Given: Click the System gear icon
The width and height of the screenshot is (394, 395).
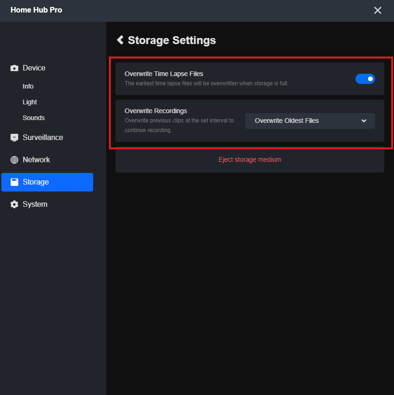Looking at the screenshot, I should 14,204.
